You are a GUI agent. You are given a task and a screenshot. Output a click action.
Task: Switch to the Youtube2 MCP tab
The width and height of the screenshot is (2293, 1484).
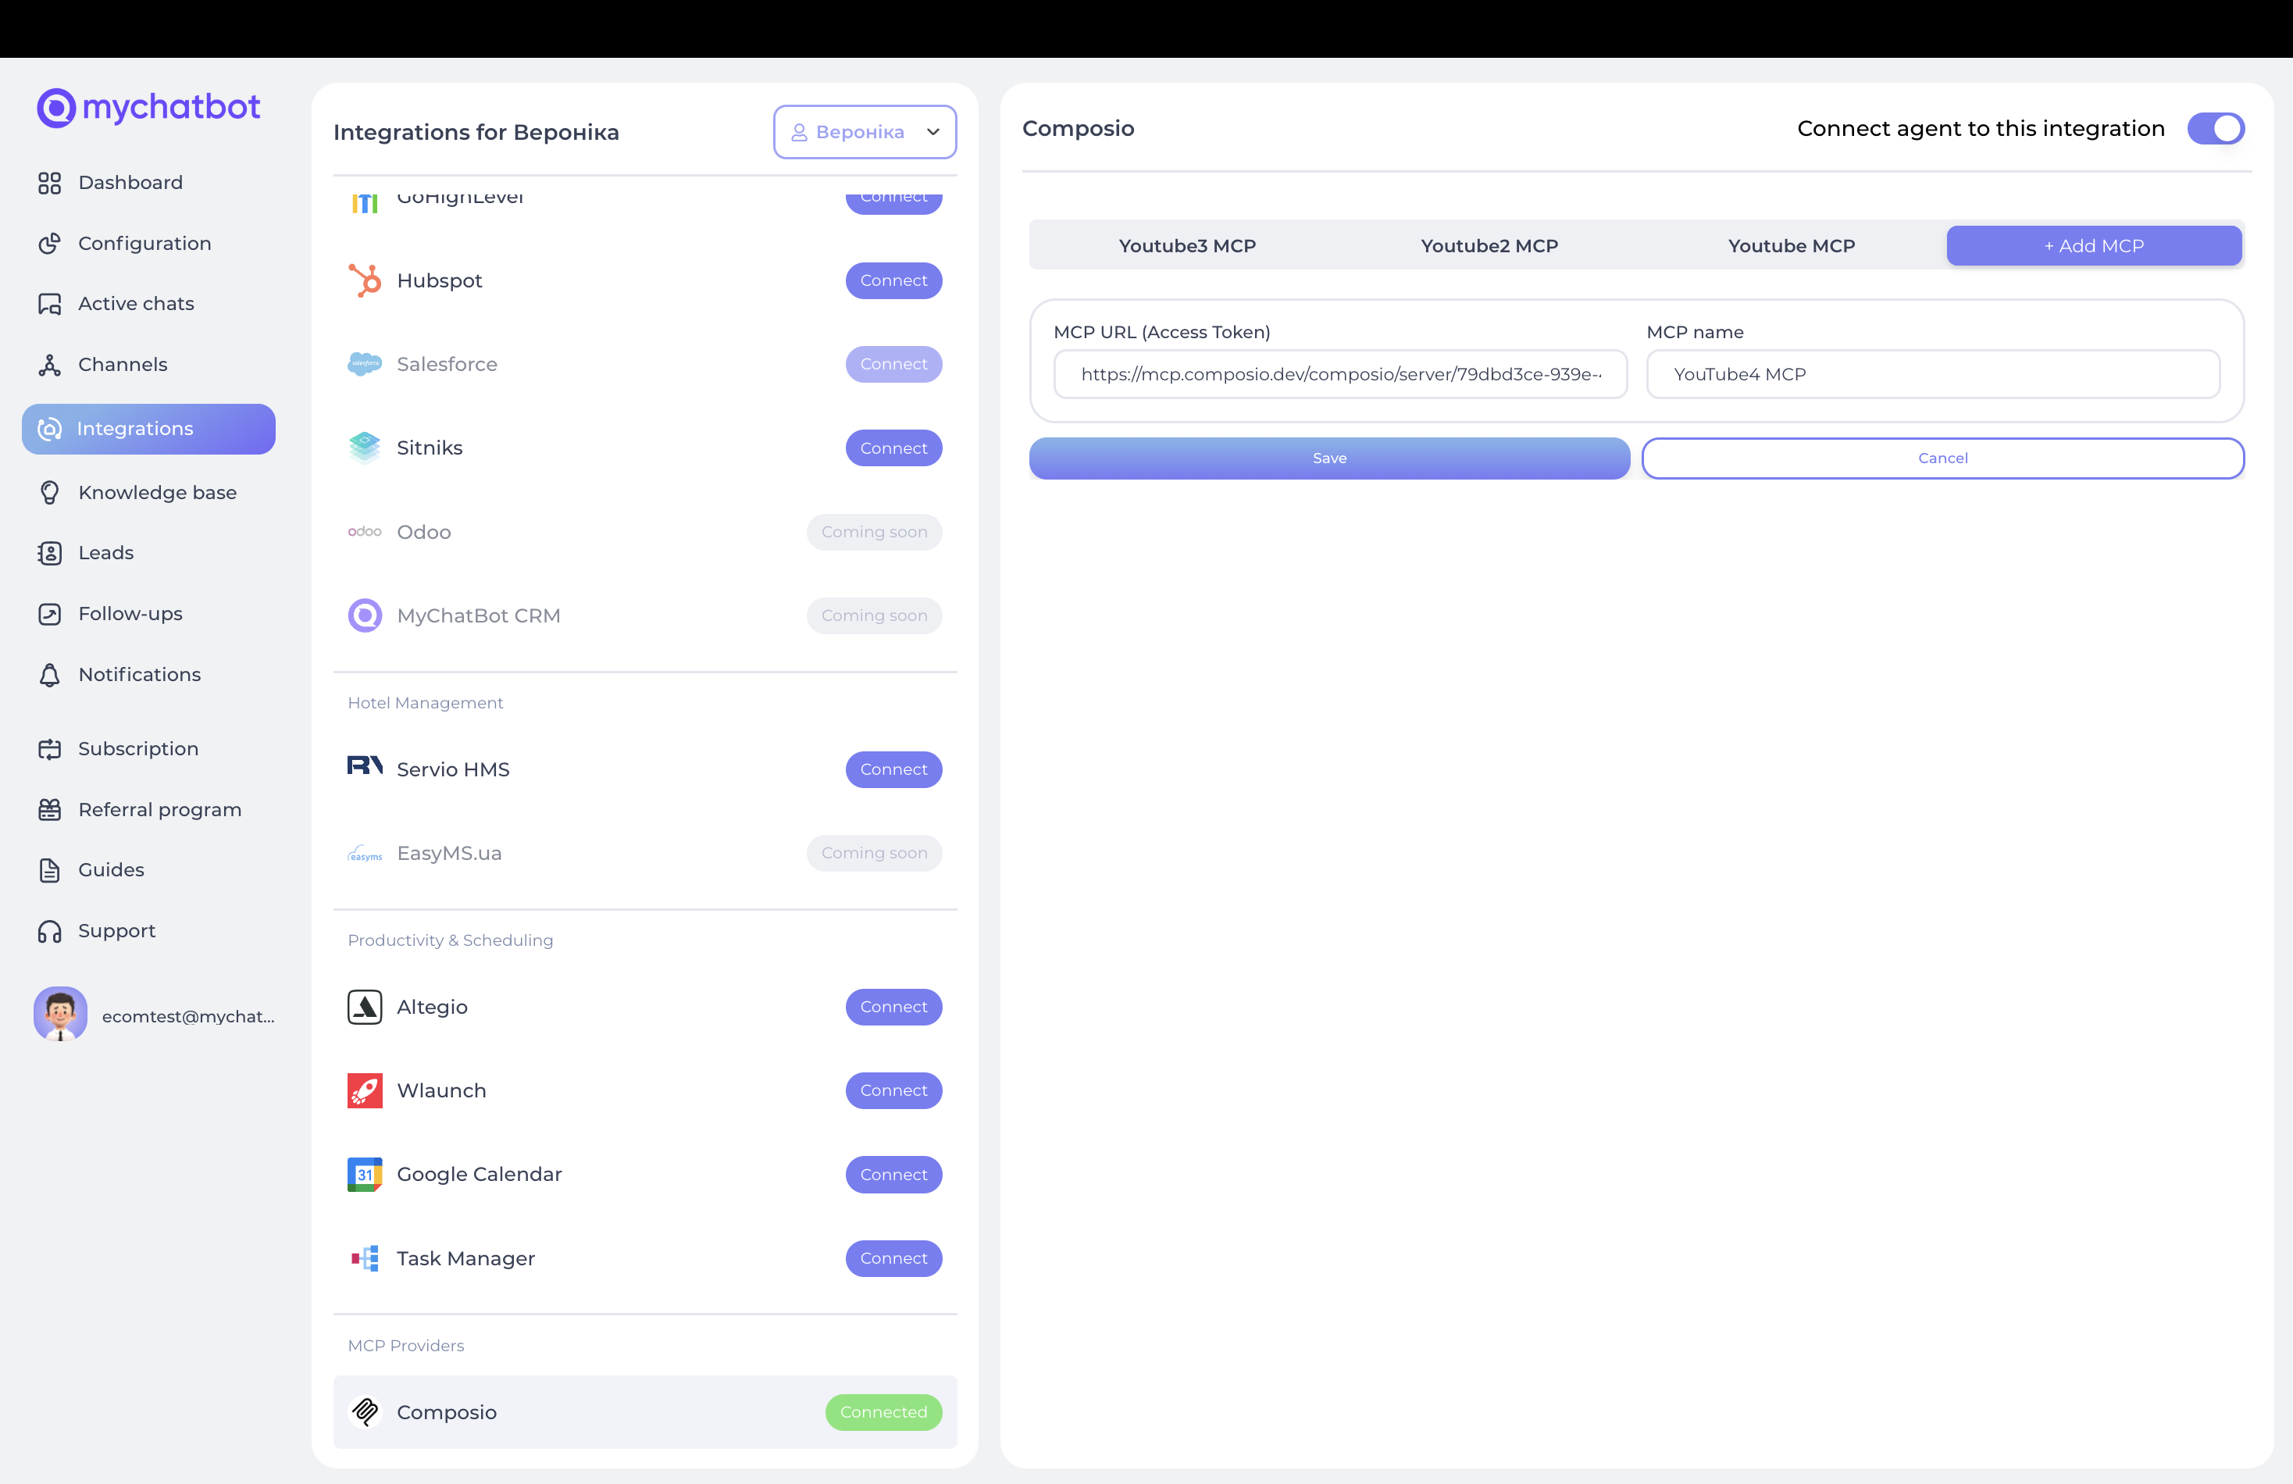(x=1489, y=246)
